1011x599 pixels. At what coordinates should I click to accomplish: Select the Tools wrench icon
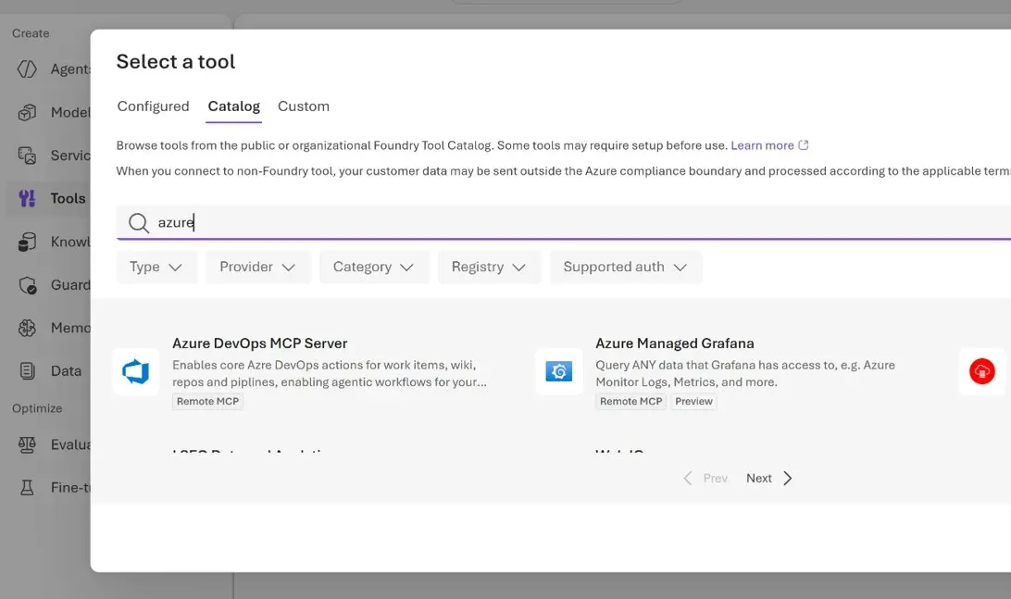27,199
